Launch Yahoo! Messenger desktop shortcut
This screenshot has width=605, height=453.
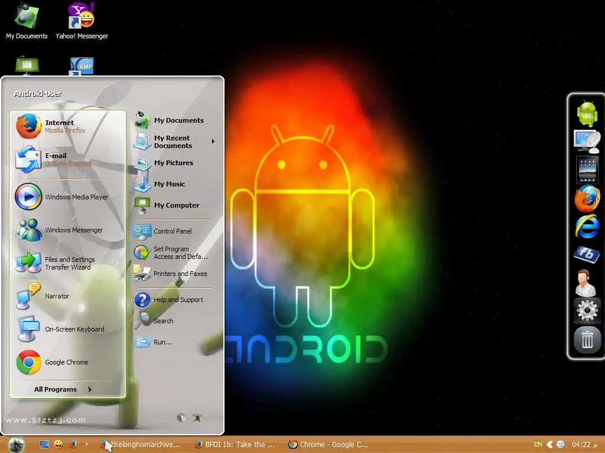[82, 21]
